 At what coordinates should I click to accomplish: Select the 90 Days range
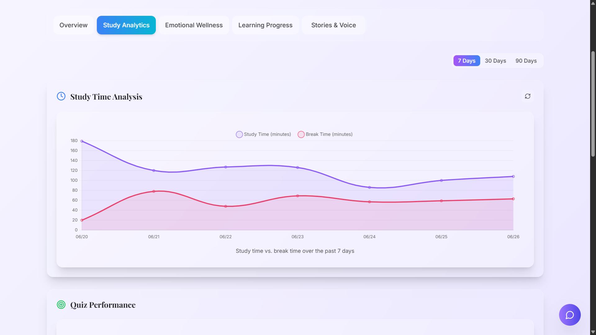pos(526,60)
